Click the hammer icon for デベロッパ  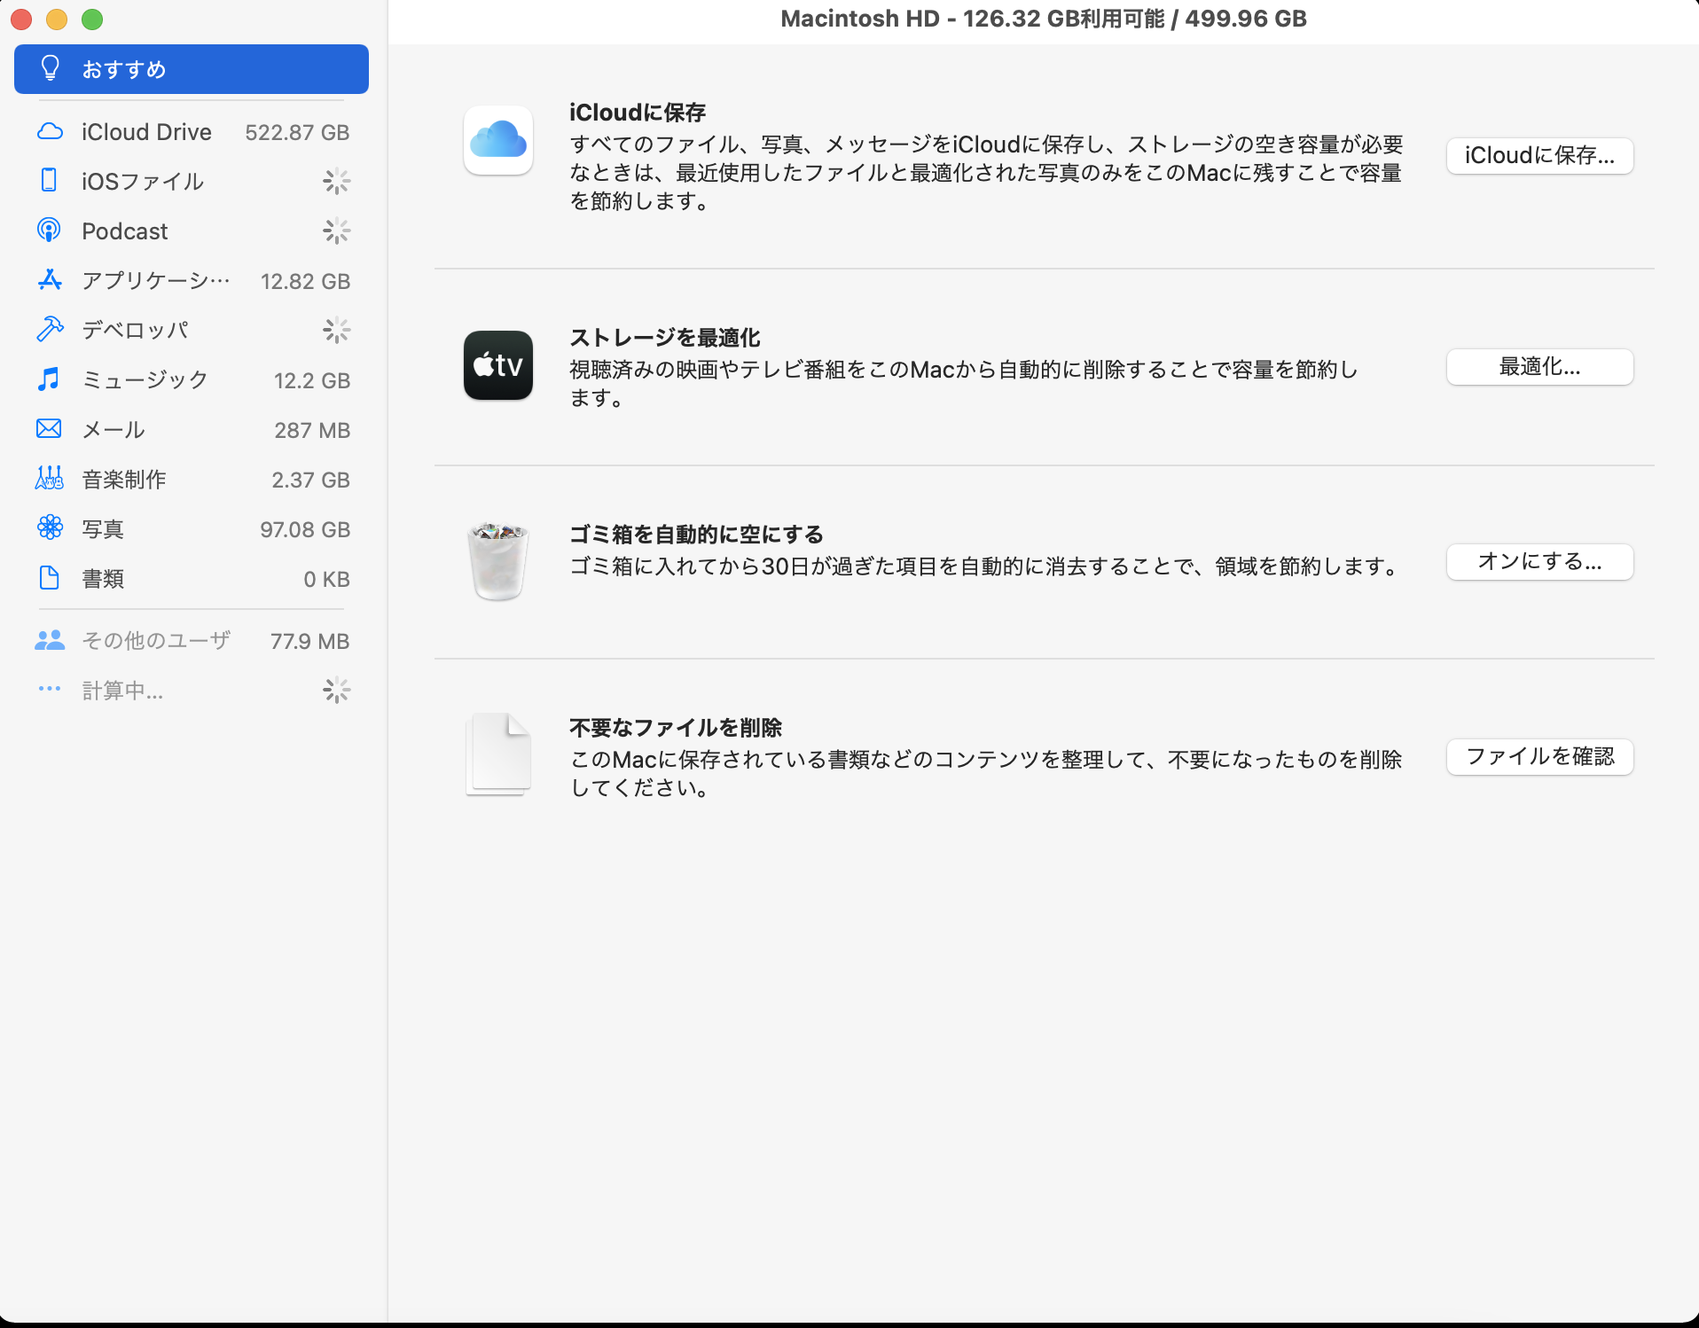(50, 330)
